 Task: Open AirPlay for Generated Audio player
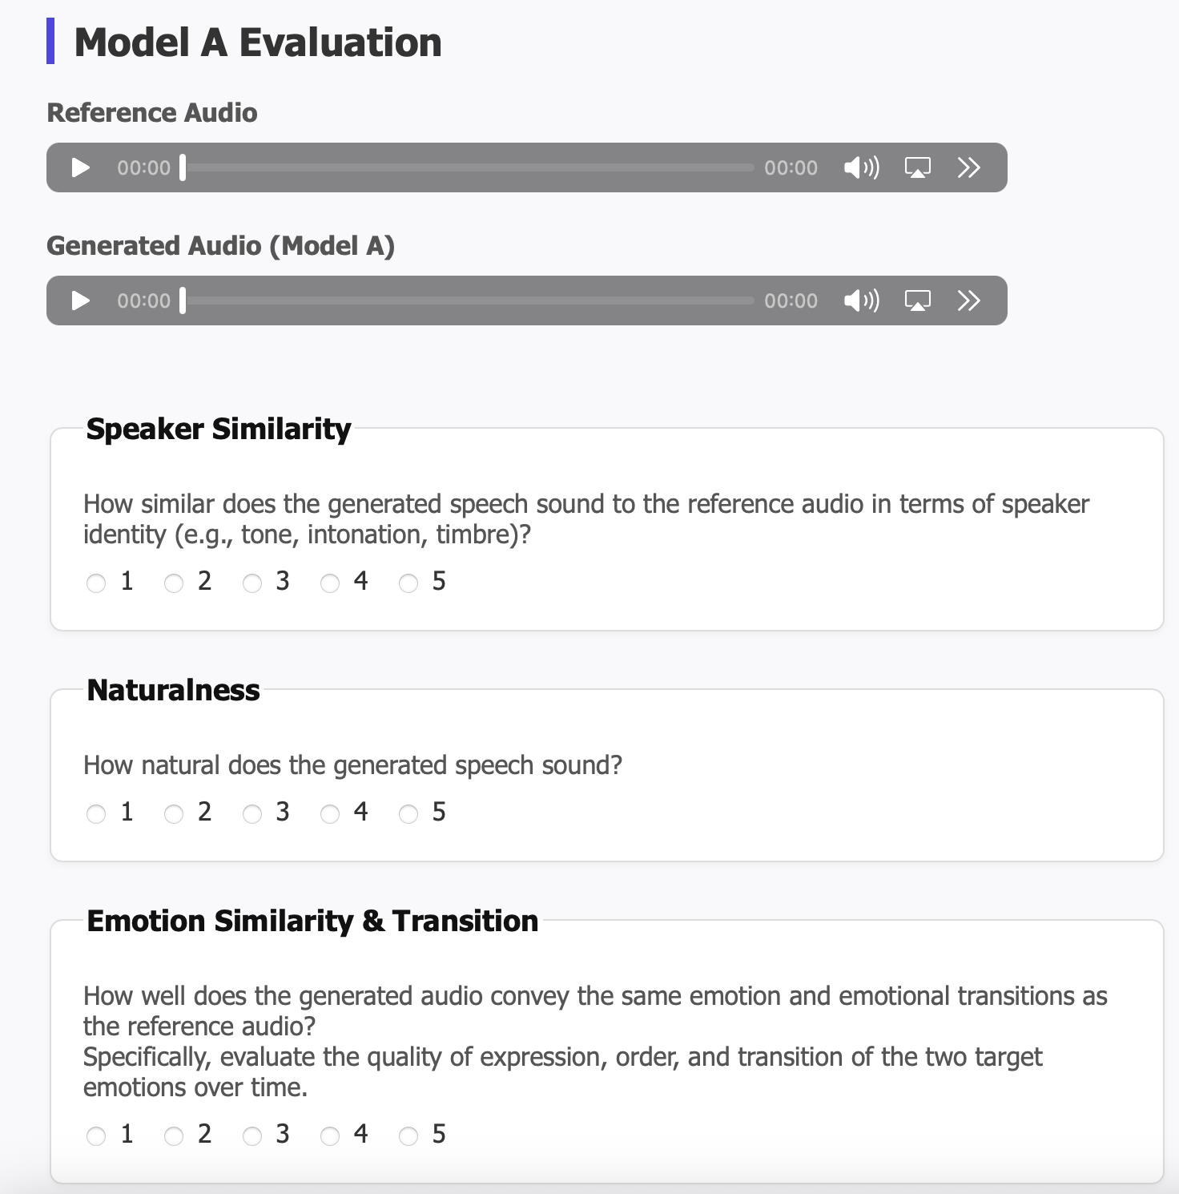pyautogui.click(x=917, y=301)
